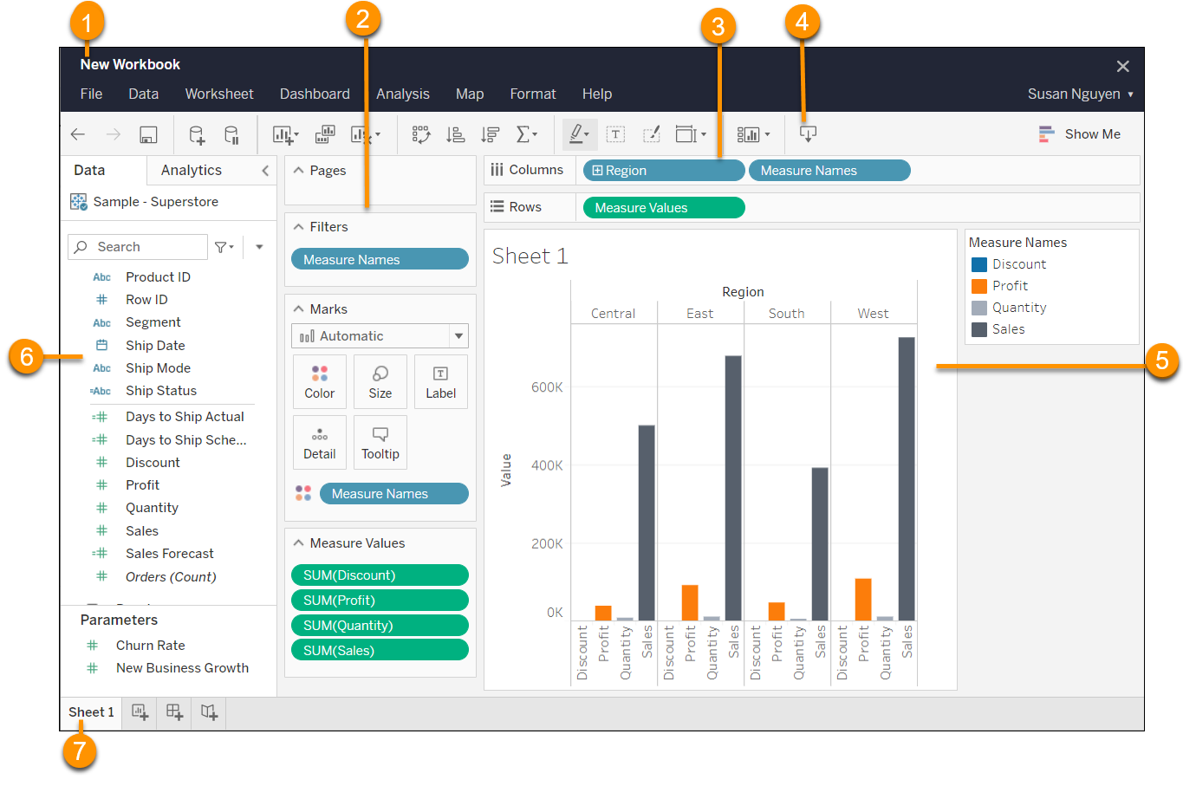Select the Sales Forecast field
This screenshot has width=1183, height=786.
(x=169, y=554)
